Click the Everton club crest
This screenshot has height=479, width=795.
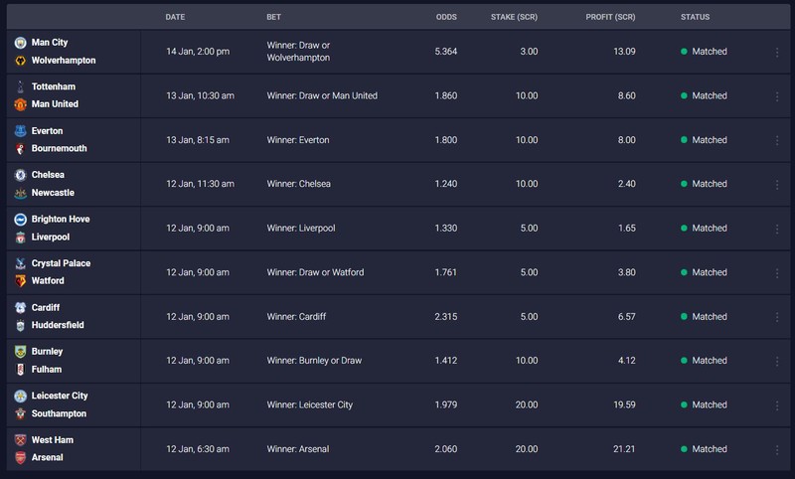click(x=20, y=131)
